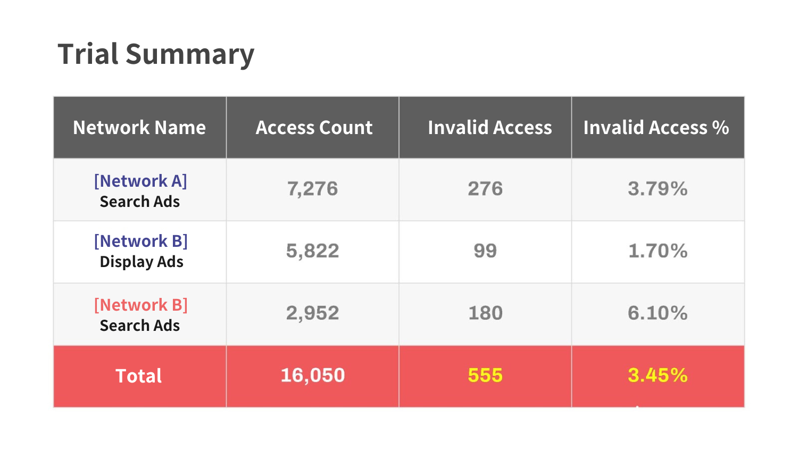
Task: Select the 7,276 access count cell
Action: click(x=312, y=189)
